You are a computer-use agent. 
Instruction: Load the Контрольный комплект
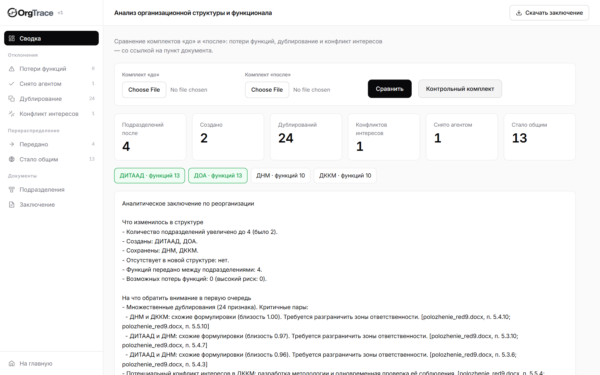point(460,89)
